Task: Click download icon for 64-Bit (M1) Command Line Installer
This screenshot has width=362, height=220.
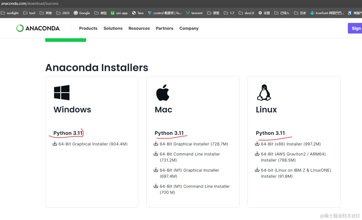Action: coord(156,186)
